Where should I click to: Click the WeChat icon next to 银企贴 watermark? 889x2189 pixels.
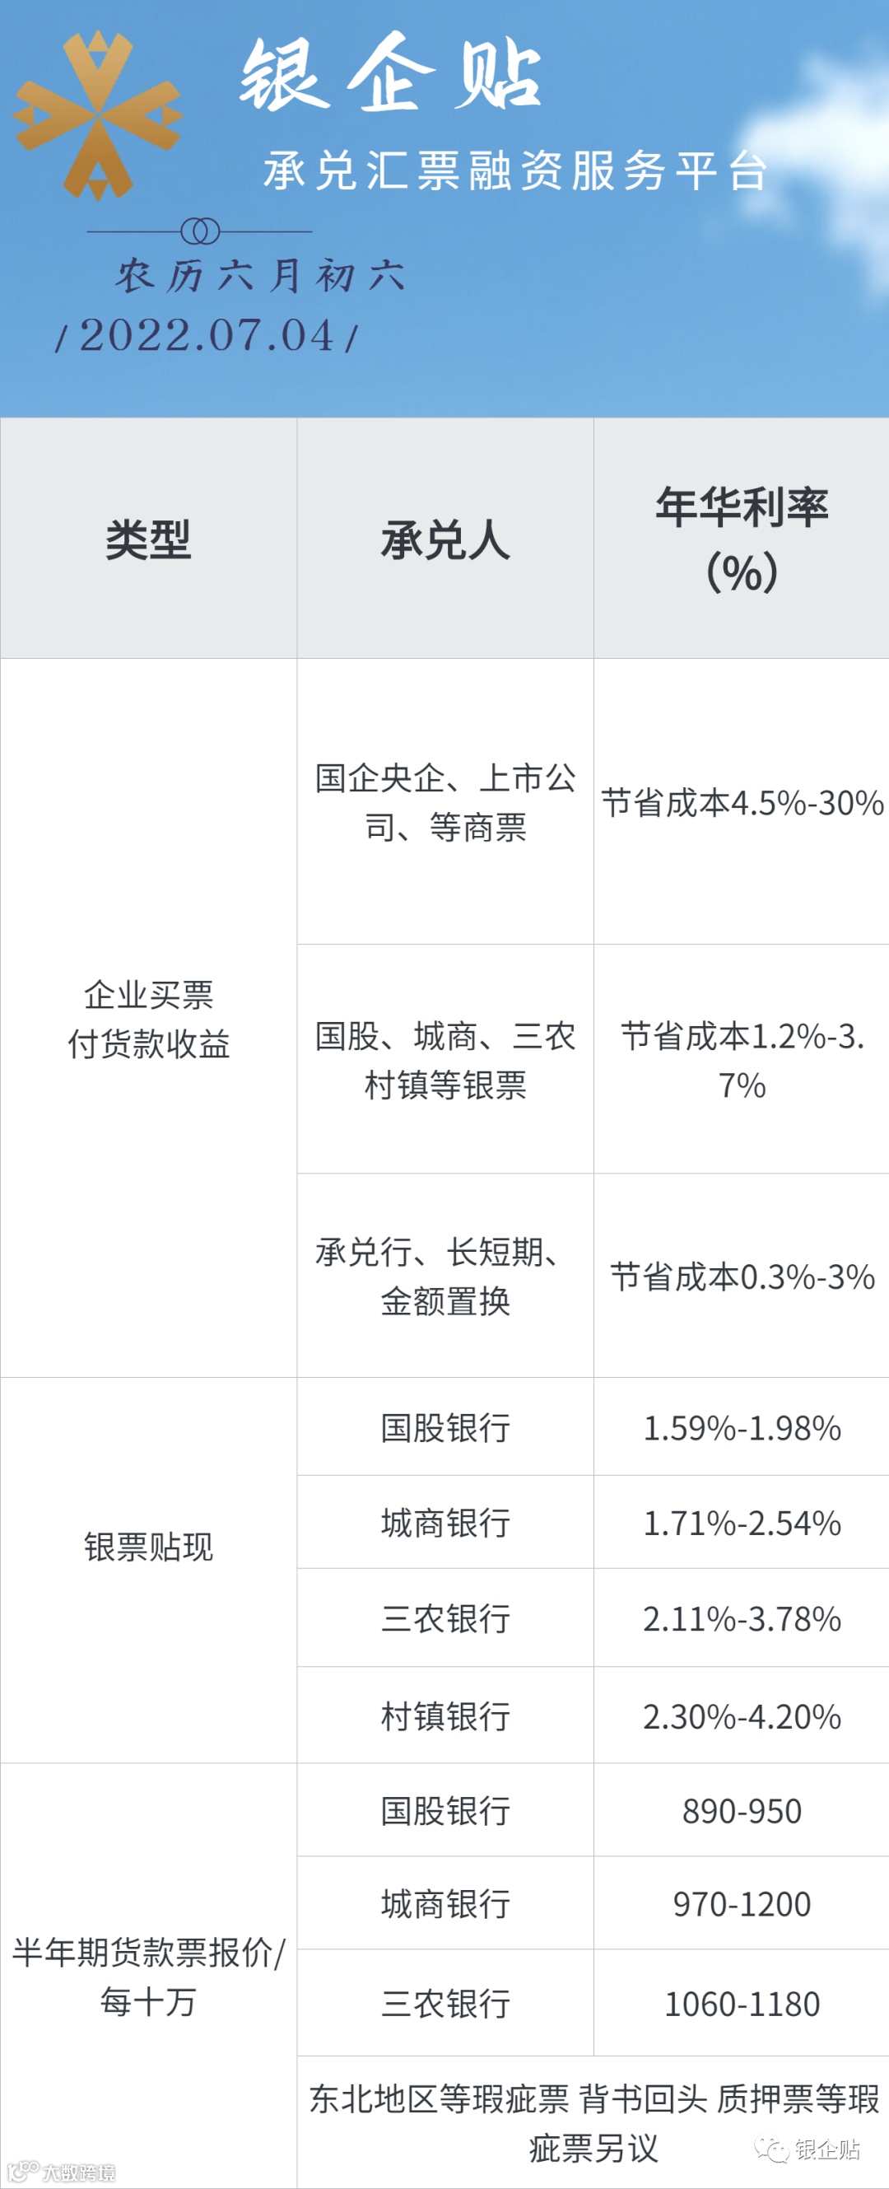pos(772,2150)
